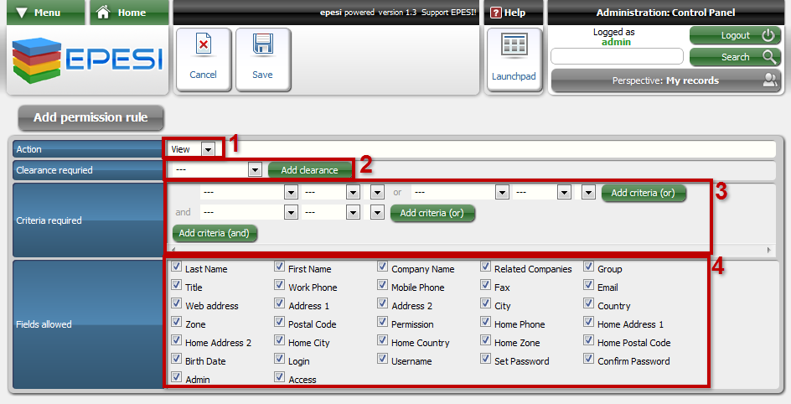Click the criteria horizontal scrollbar left arrow
Viewport: 791px width, 404px height.
tap(173, 250)
